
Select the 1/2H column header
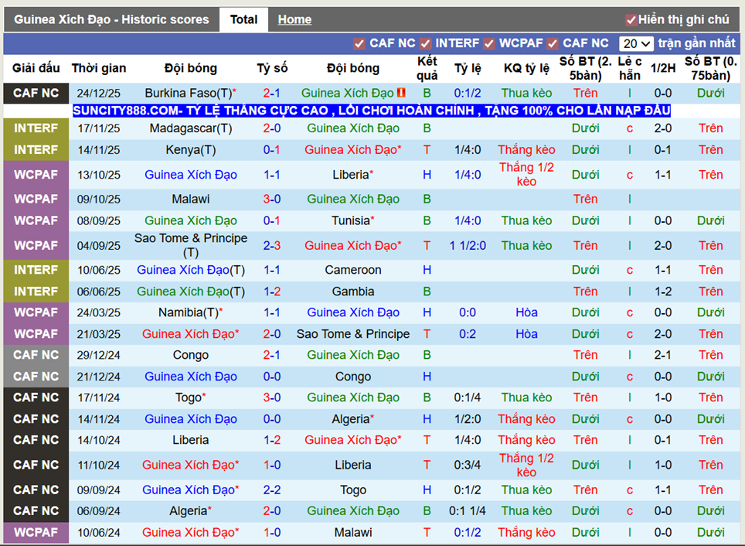coord(663,68)
